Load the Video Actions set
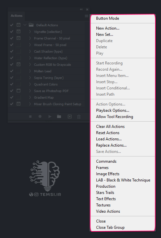 point(108,211)
